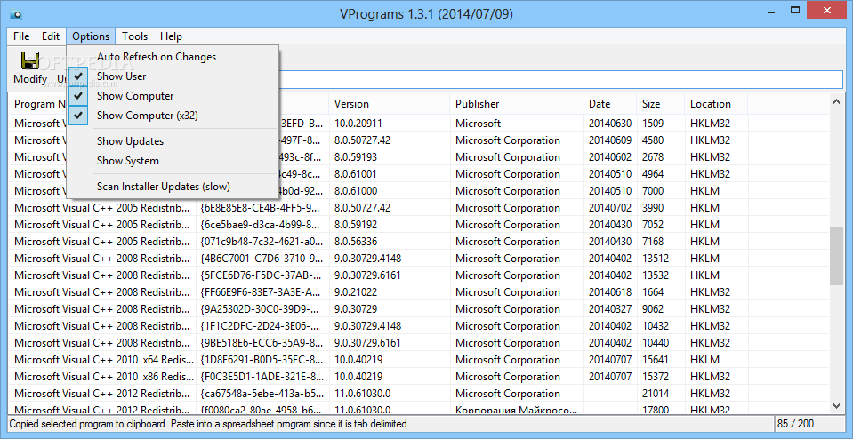Sort by Location column header

[x=716, y=104]
